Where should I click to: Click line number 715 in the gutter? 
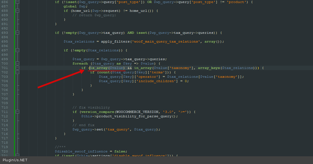5,130
